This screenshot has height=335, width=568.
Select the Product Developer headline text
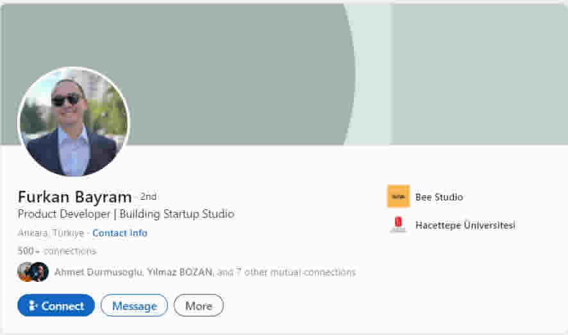126,214
